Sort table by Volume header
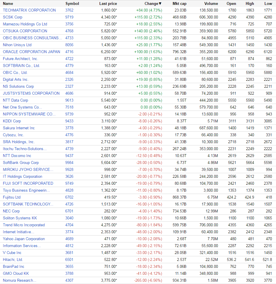Image resolution: width=276 pixels, height=284 pixels. point(211,4)
